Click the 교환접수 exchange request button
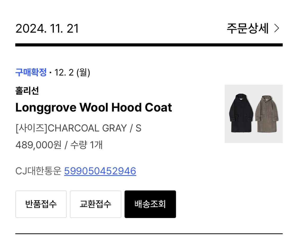This screenshot has width=298, height=243. tap(96, 204)
